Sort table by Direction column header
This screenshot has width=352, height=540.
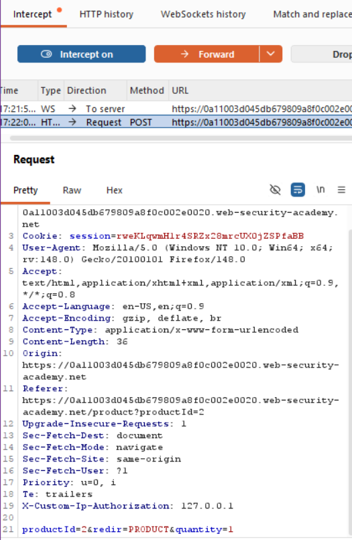coord(86,91)
